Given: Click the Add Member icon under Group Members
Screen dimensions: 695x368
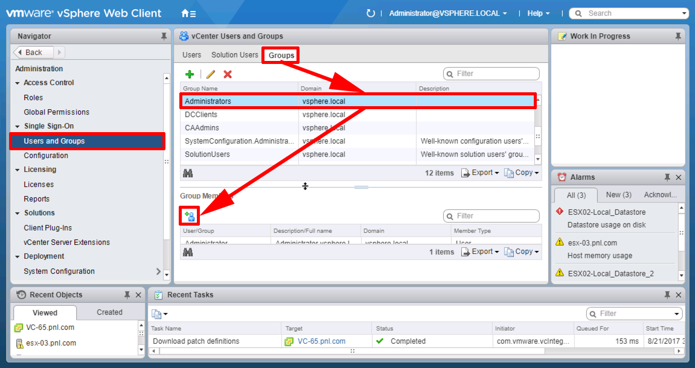Looking at the screenshot, I should click(190, 215).
